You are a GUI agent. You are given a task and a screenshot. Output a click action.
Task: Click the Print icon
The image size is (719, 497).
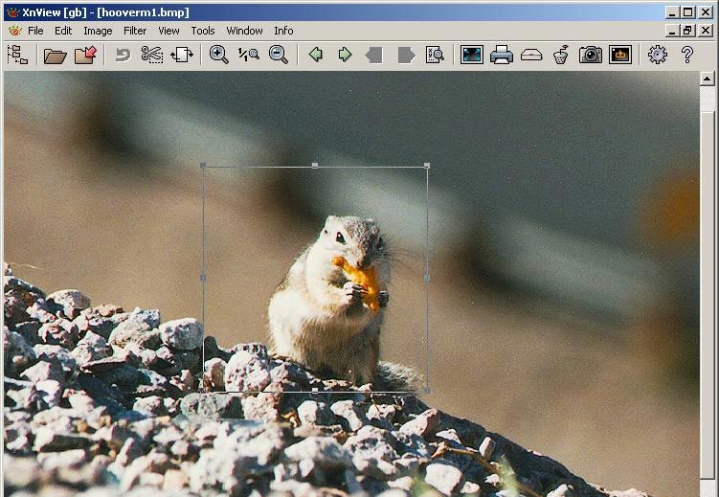(x=502, y=55)
